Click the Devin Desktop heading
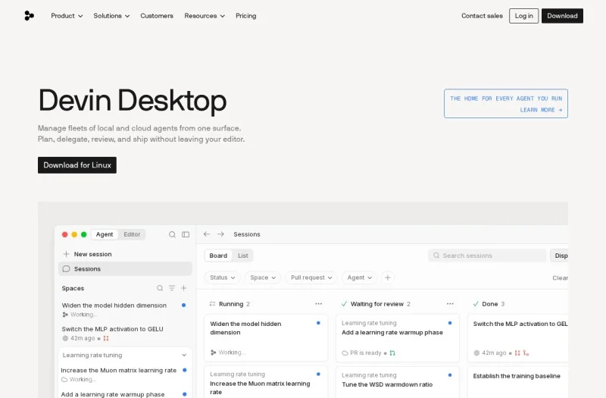The height and width of the screenshot is (398, 606). (x=132, y=101)
